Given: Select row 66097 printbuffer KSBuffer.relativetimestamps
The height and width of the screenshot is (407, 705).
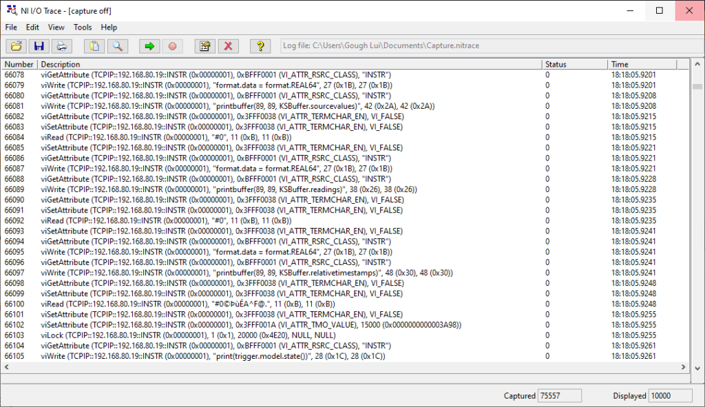Looking at the screenshot, I should point(346,273).
